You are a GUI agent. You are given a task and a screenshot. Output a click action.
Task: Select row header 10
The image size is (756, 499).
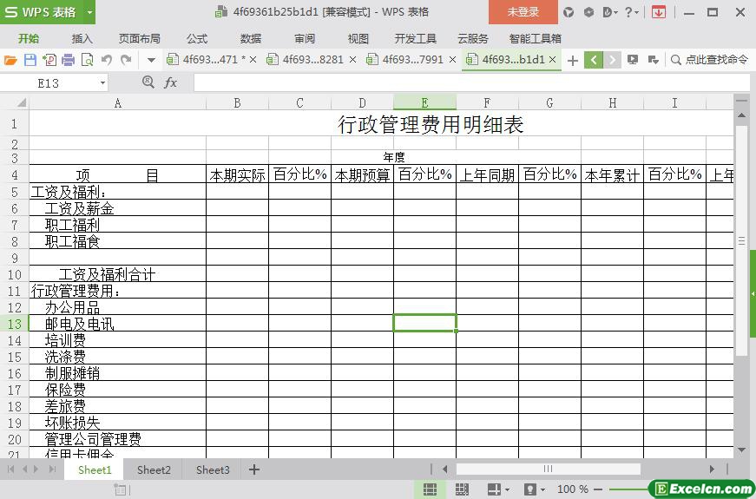(15, 274)
